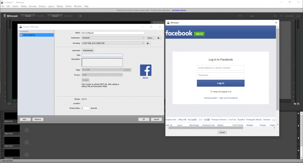Open the Replay menu in the menu bar
The width and height of the screenshot is (303, 163).
60,6
